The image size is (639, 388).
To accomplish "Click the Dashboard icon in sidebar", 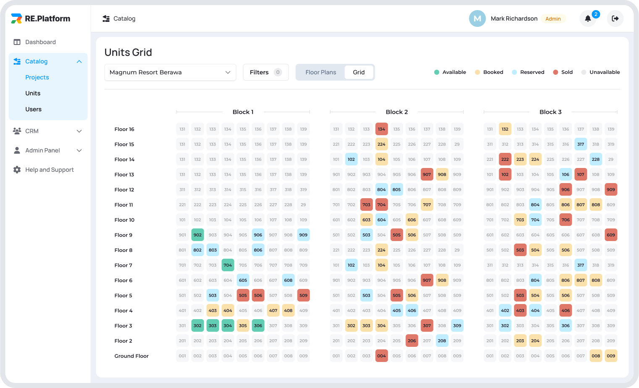I will [17, 42].
